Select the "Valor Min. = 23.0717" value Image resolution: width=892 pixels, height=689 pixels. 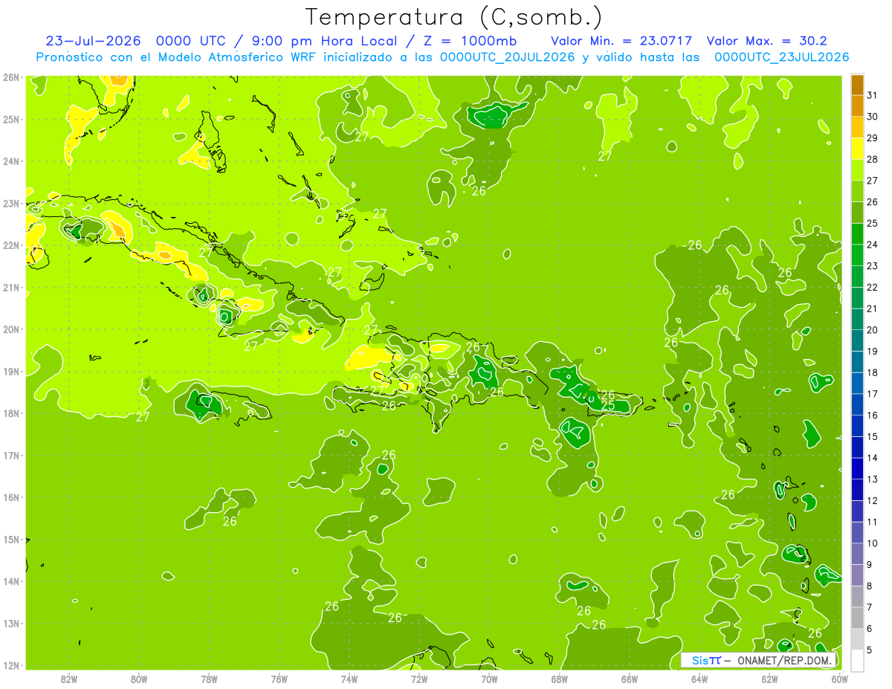tap(621, 41)
